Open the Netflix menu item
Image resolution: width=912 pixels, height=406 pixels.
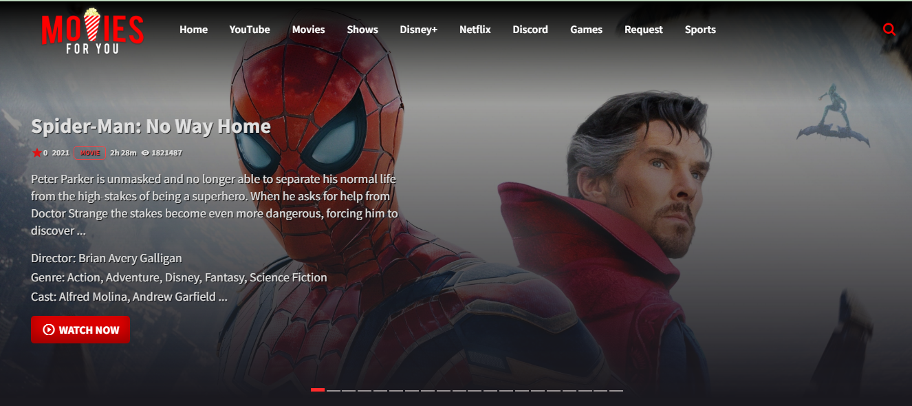coord(475,30)
